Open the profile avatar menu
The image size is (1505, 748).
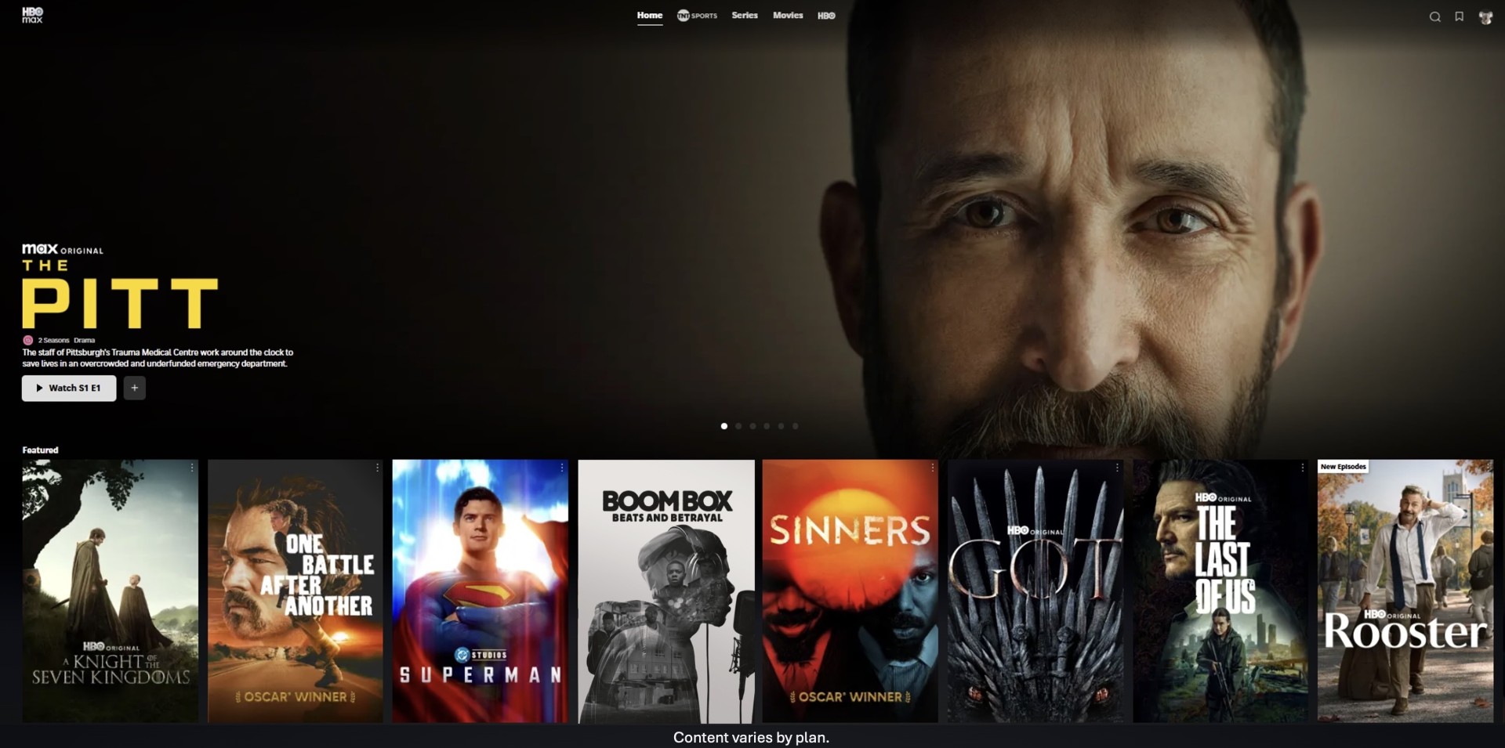coord(1485,16)
